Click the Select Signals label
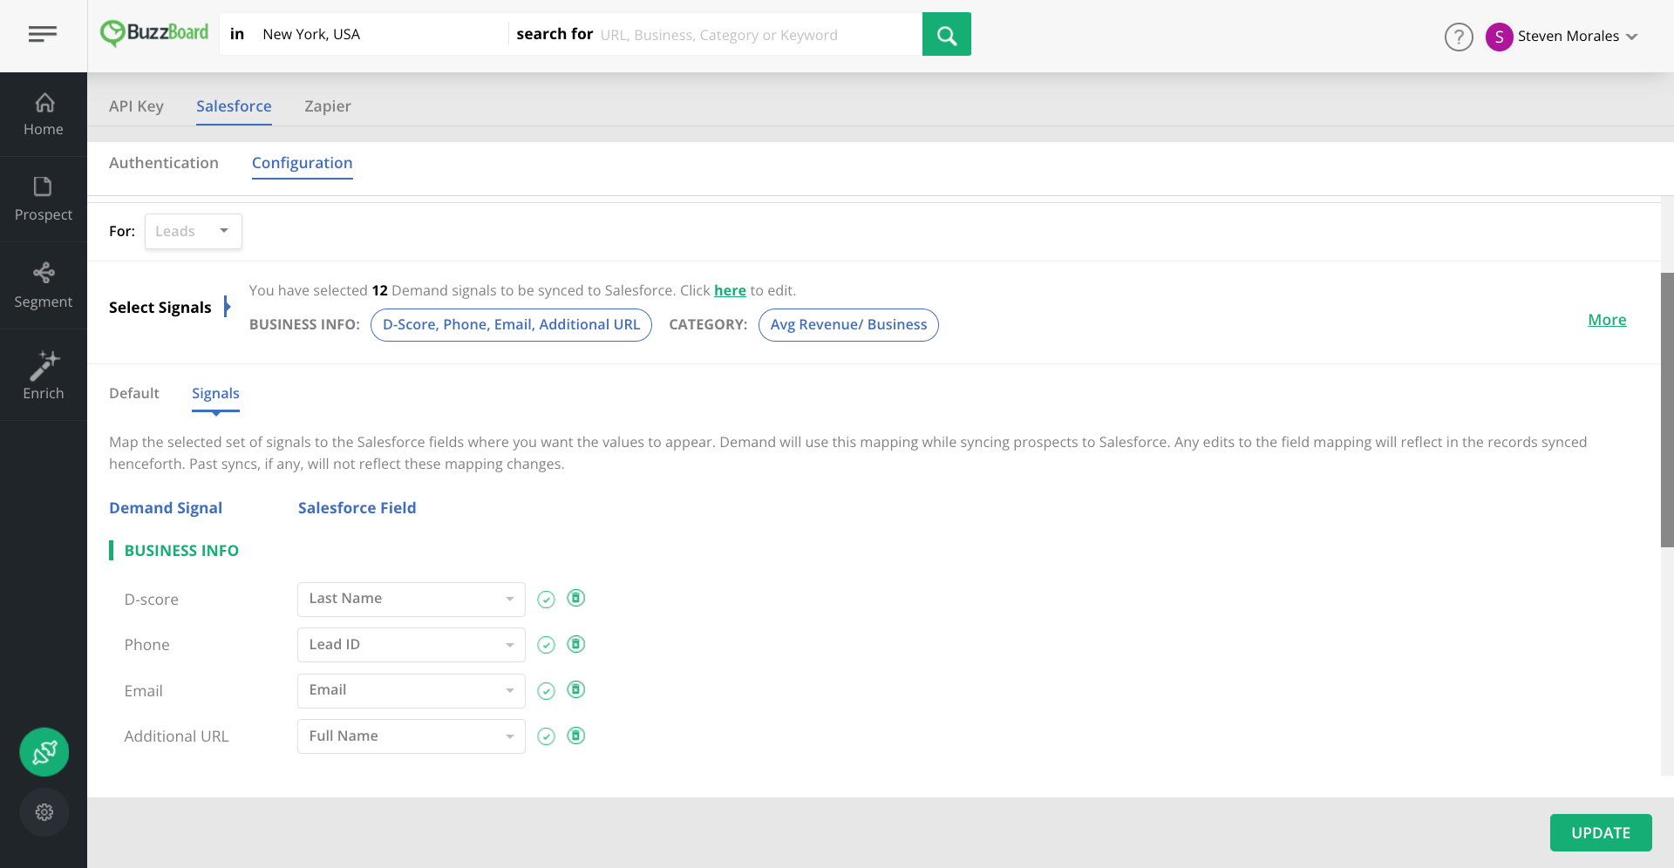The image size is (1674, 868). coord(160,308)
